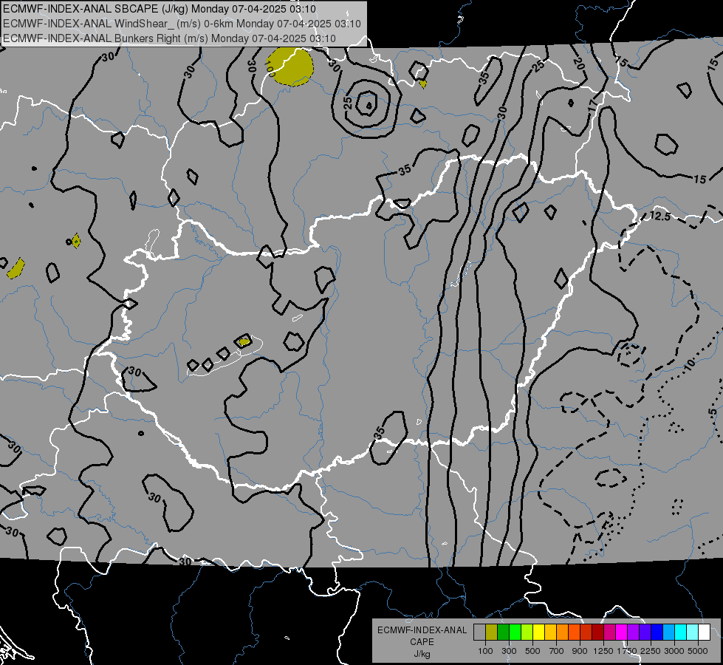Click the '5000' legend tick value

click(698, 651)
